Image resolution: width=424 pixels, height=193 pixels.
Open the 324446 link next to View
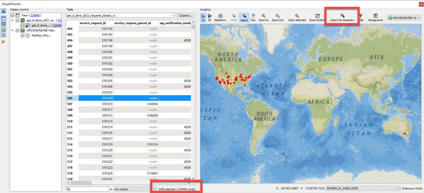click(x=35, y=15)
